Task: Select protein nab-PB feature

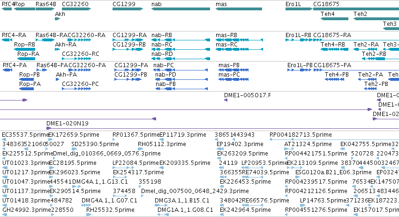Action: point(181,89)
